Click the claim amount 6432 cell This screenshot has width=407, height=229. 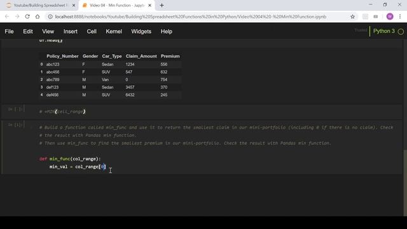tap(130, 95)
